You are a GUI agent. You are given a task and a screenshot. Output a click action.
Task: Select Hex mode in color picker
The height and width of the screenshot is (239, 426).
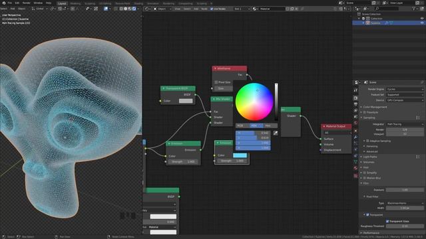click(270, 125)
